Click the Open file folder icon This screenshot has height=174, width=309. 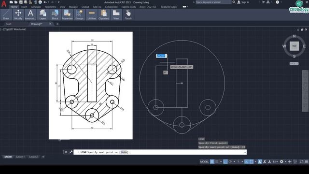coord(16,2)
